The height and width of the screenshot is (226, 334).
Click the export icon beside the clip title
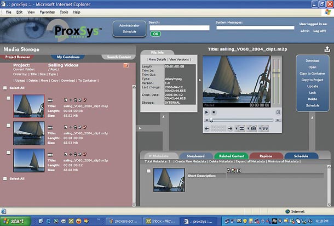click(x=327, y=49)
